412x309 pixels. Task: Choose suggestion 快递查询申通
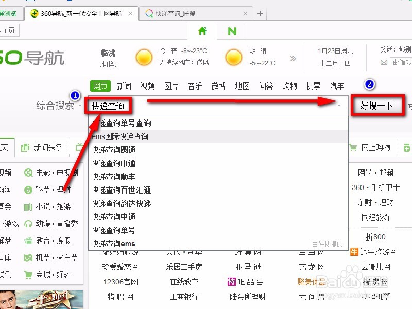(x=218, y=163)
